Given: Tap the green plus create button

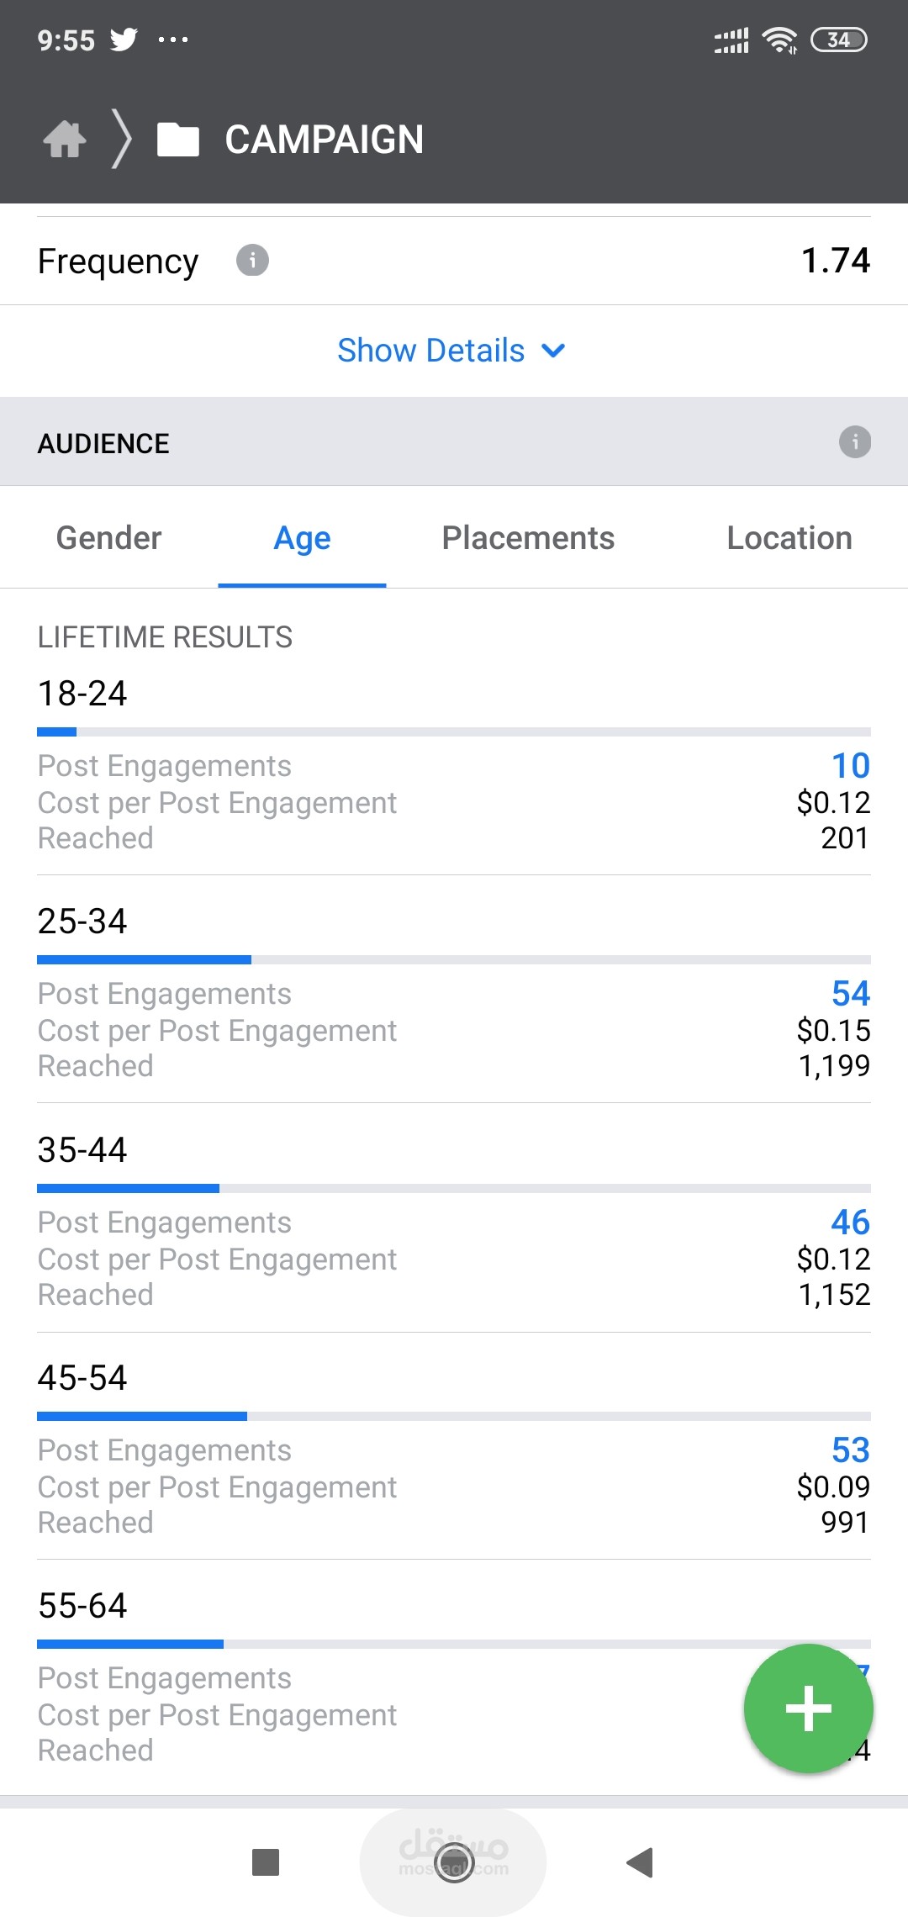Looking at the screenshot, I should (x=808, y=1708).
